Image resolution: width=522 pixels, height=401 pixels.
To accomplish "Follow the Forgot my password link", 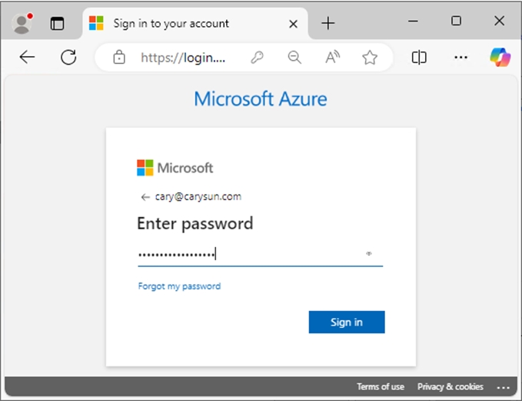I will tap(179, 286).
